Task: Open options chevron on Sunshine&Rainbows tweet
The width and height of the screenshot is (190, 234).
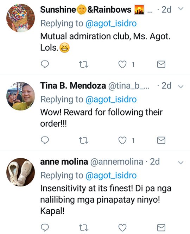Action: pyautogui.click(x=181, y=9)
